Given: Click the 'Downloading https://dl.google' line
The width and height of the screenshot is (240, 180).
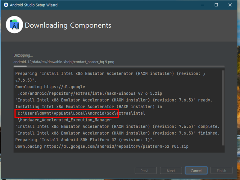Looking at the screenshot, I should click(50, 87).
